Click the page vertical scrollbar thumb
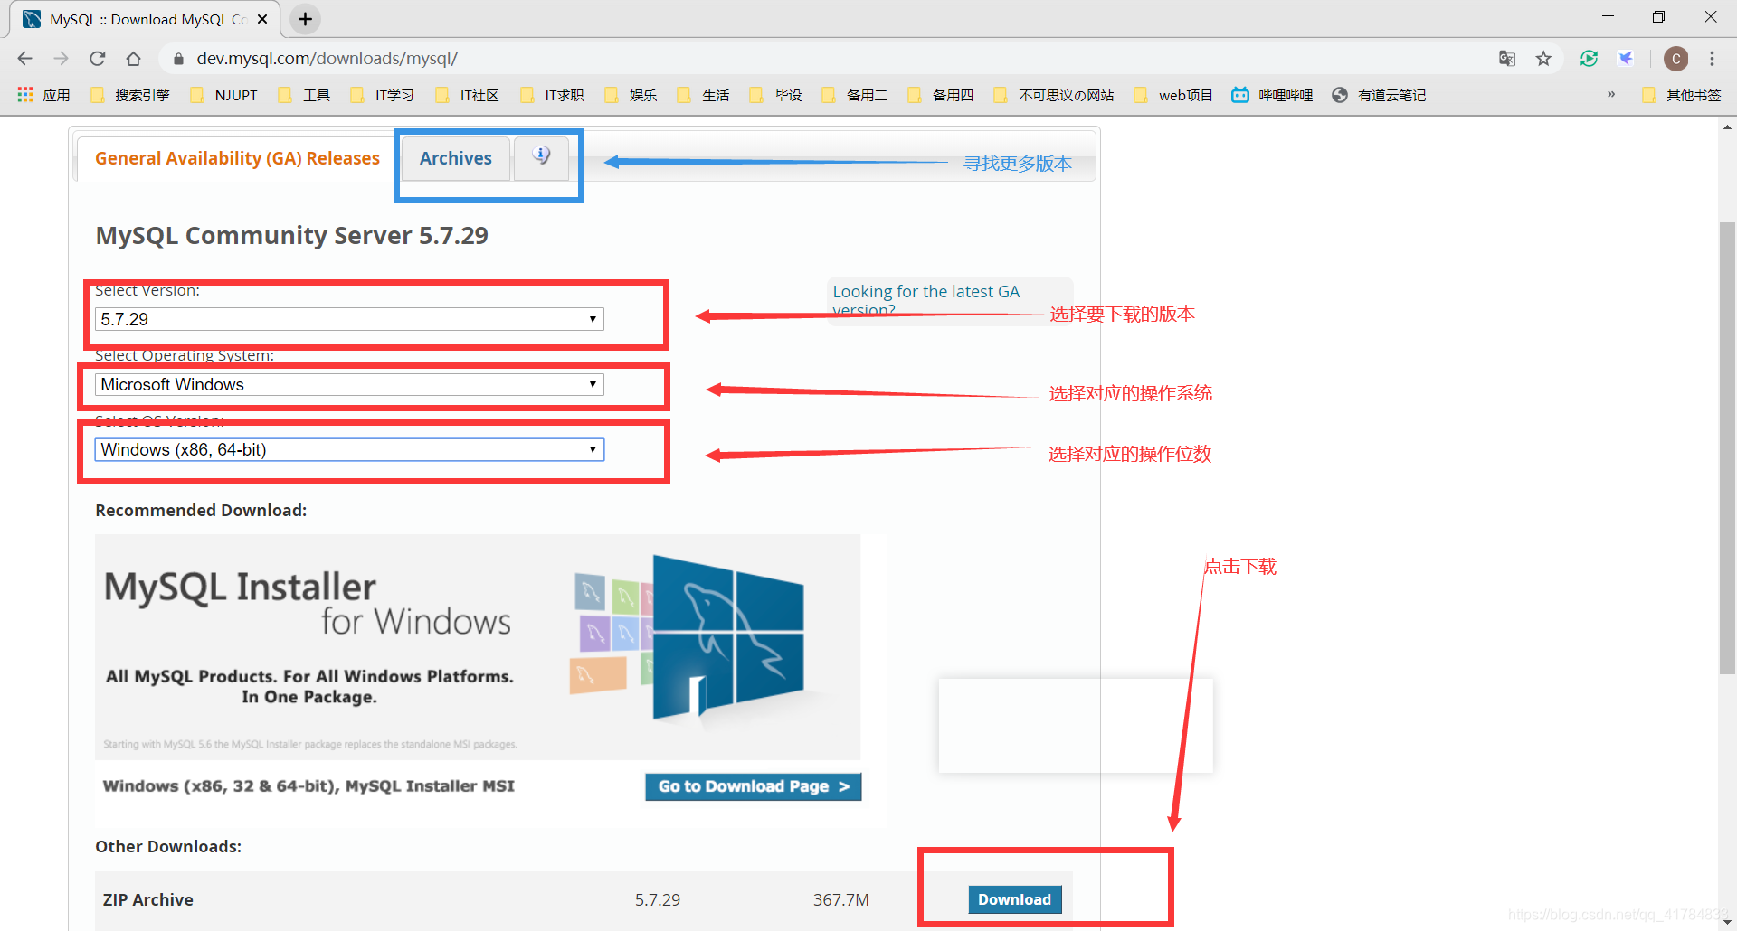This screenshot has height=931, width=1737. 1727,447
